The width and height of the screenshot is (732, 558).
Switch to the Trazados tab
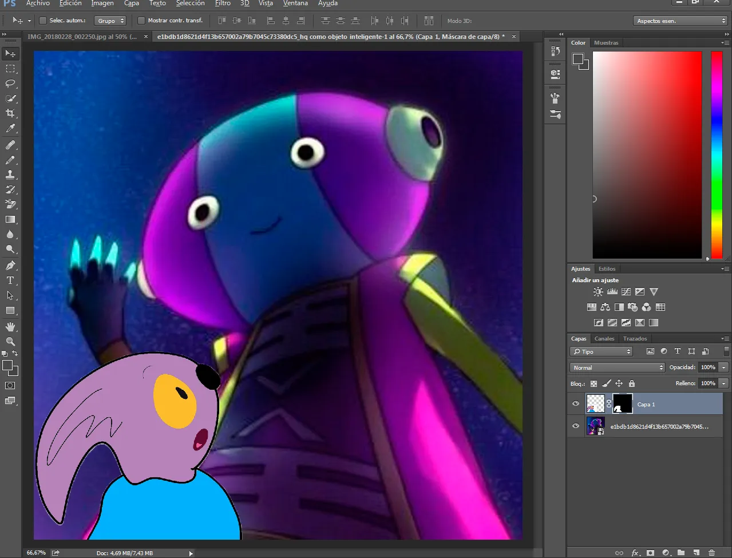pyautogui.click(x=635, y=339)
